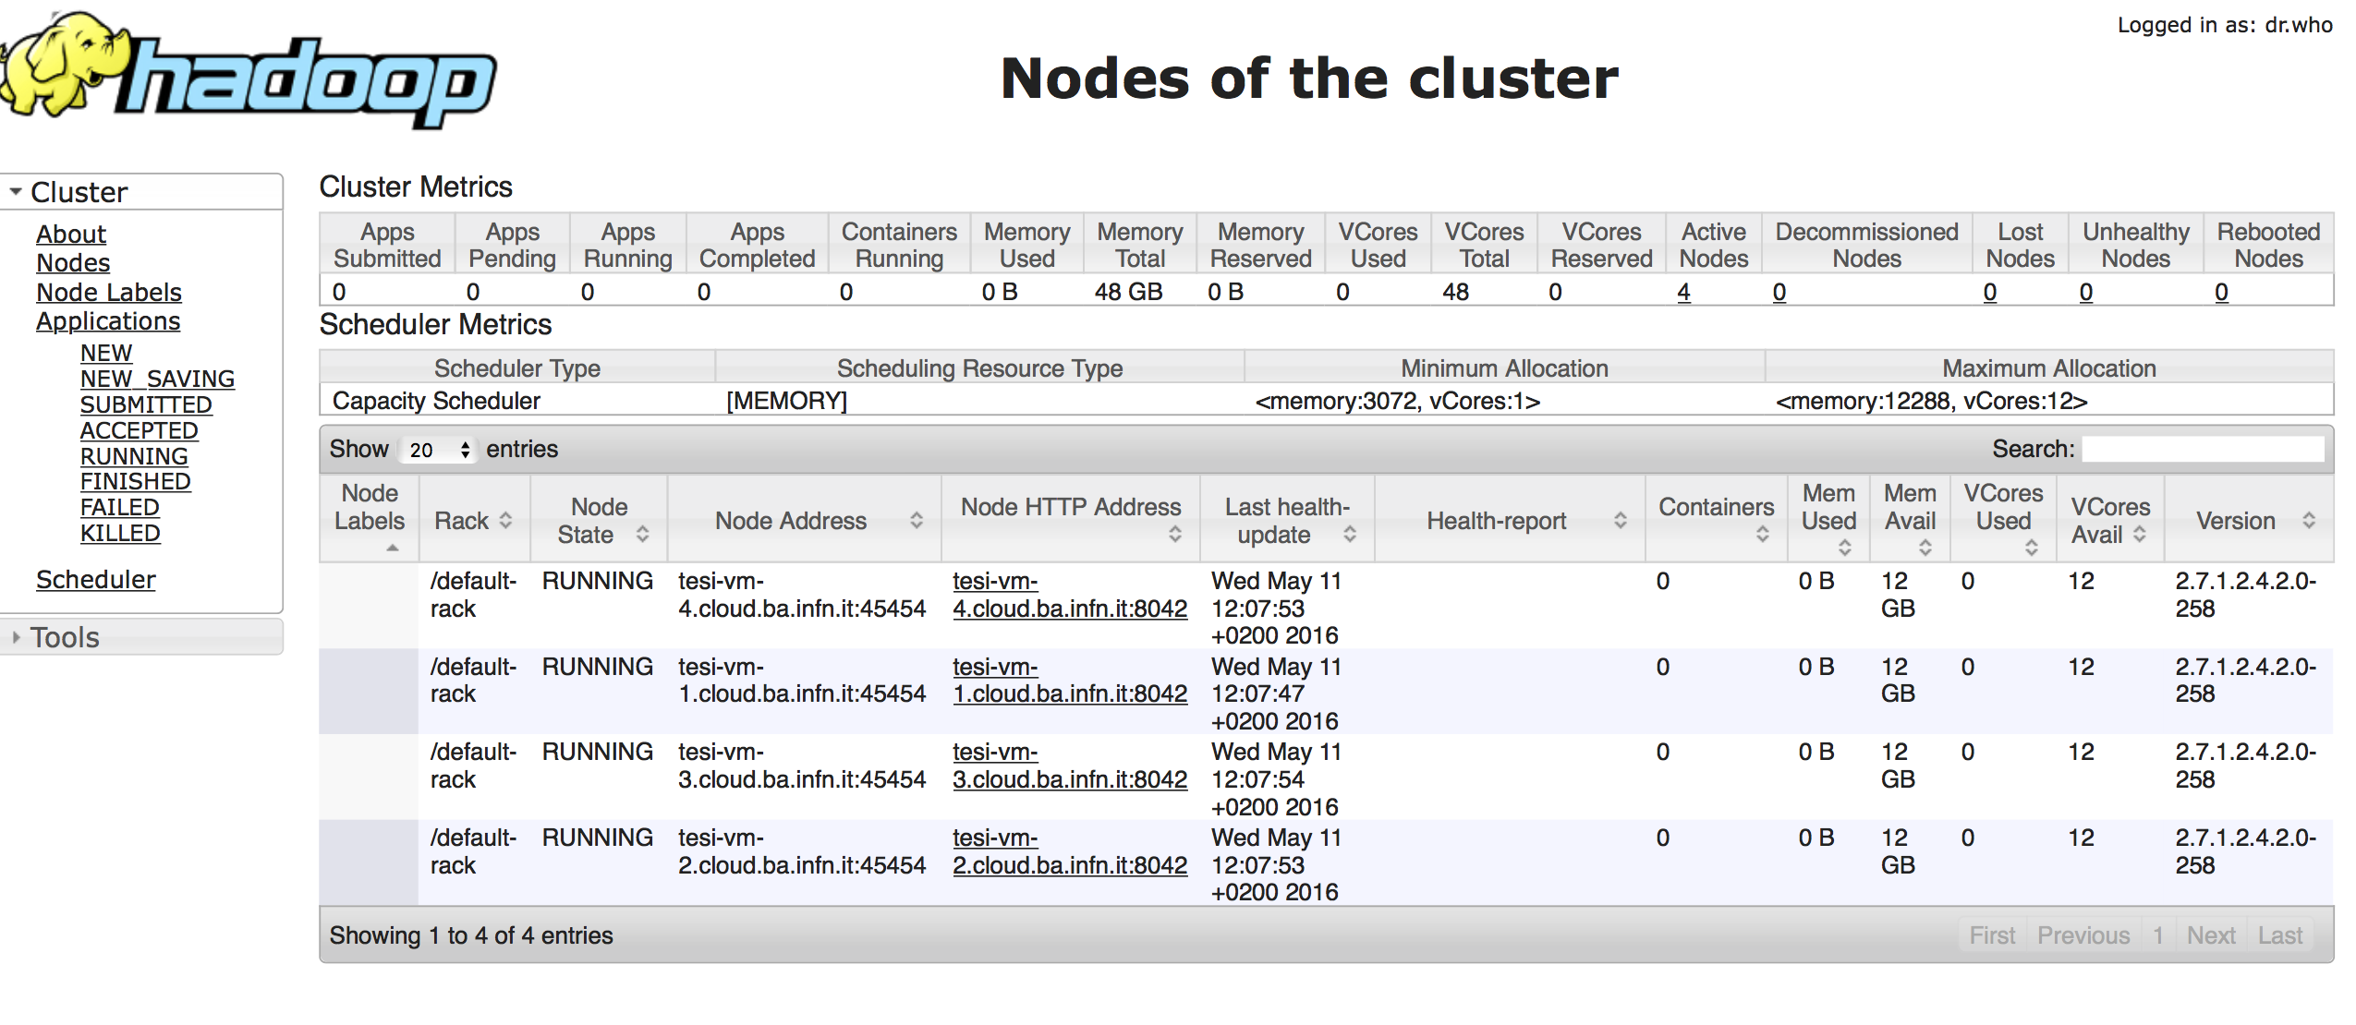The width and height of the screenshot is (2356, 1025).
Task: Sort by Last health-update column arrows
Action: click(x=1349, y=534)
